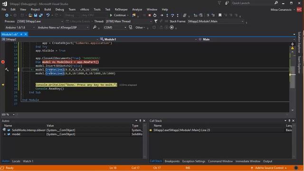This screenshot has width=304, height=171.
Task: Close the Autos panel
Action: click(144, 121)
